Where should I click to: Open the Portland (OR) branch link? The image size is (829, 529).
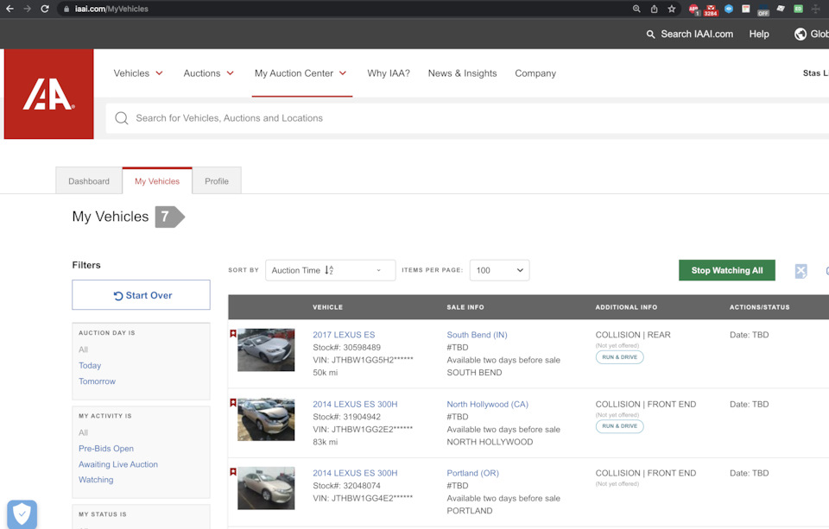pos(472,473)
